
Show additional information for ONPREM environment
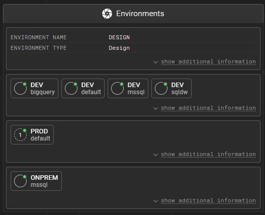pyautogui.click(x=208, y=201)
